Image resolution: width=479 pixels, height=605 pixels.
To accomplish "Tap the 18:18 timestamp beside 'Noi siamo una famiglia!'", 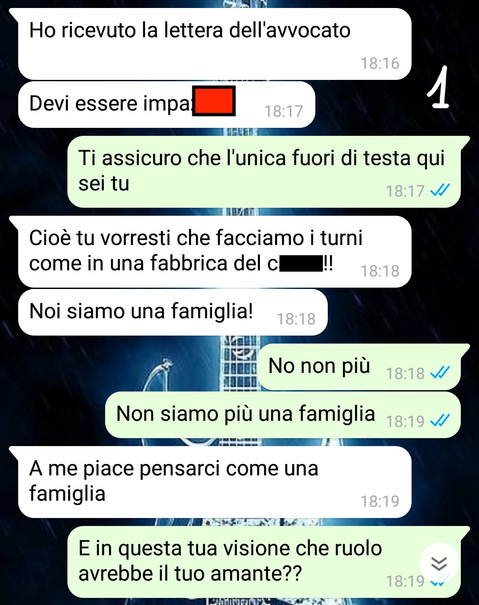I will (x=296, y=319).
